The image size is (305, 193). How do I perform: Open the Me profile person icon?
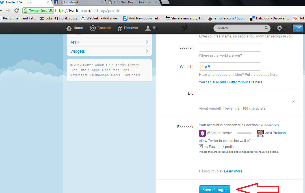(148, 28)
